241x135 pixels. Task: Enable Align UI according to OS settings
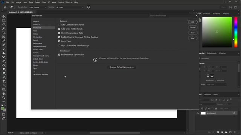[59, 45]
